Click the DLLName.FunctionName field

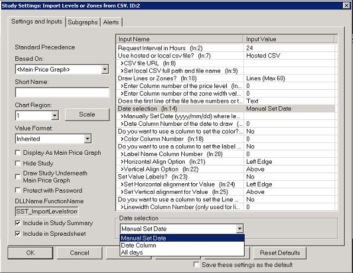click(x=47, y=212)
